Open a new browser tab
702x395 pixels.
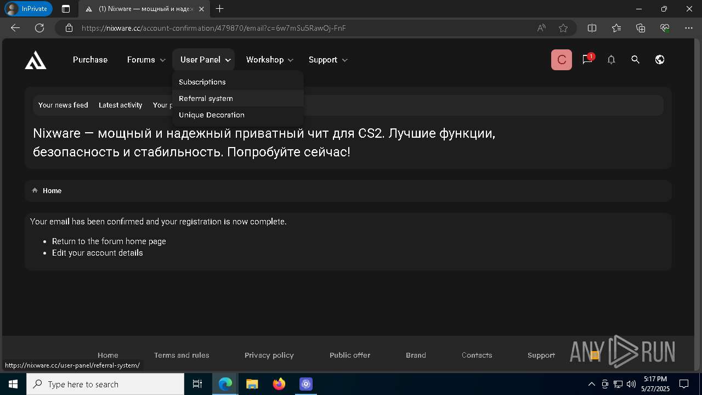[x=220, y=9]
